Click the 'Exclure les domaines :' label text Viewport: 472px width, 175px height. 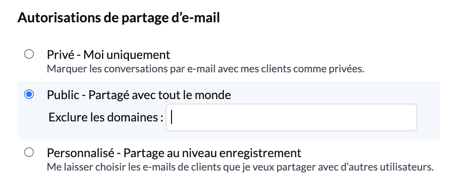(106, 117)
